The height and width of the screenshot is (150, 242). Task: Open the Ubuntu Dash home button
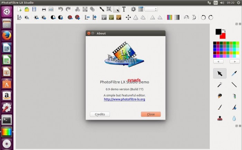coord(7,11)
